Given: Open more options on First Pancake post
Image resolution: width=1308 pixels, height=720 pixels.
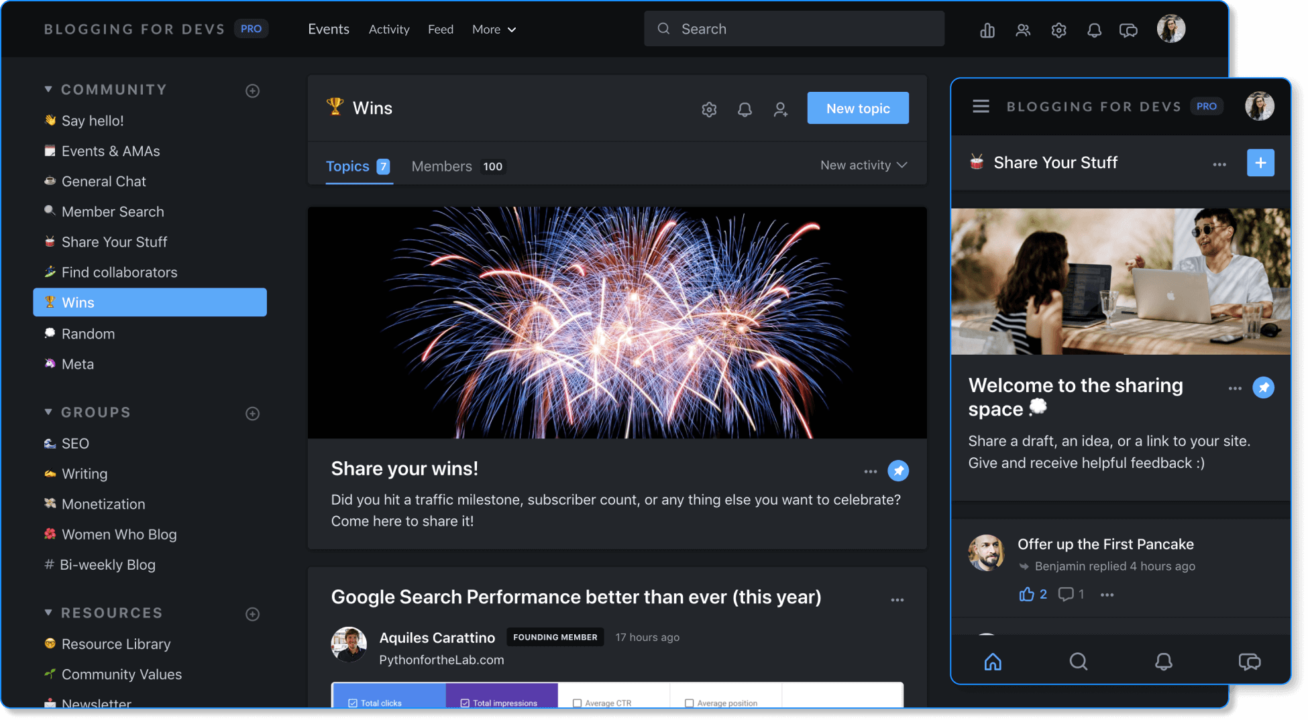Looking at the screenshot, I should [1107, 595].
